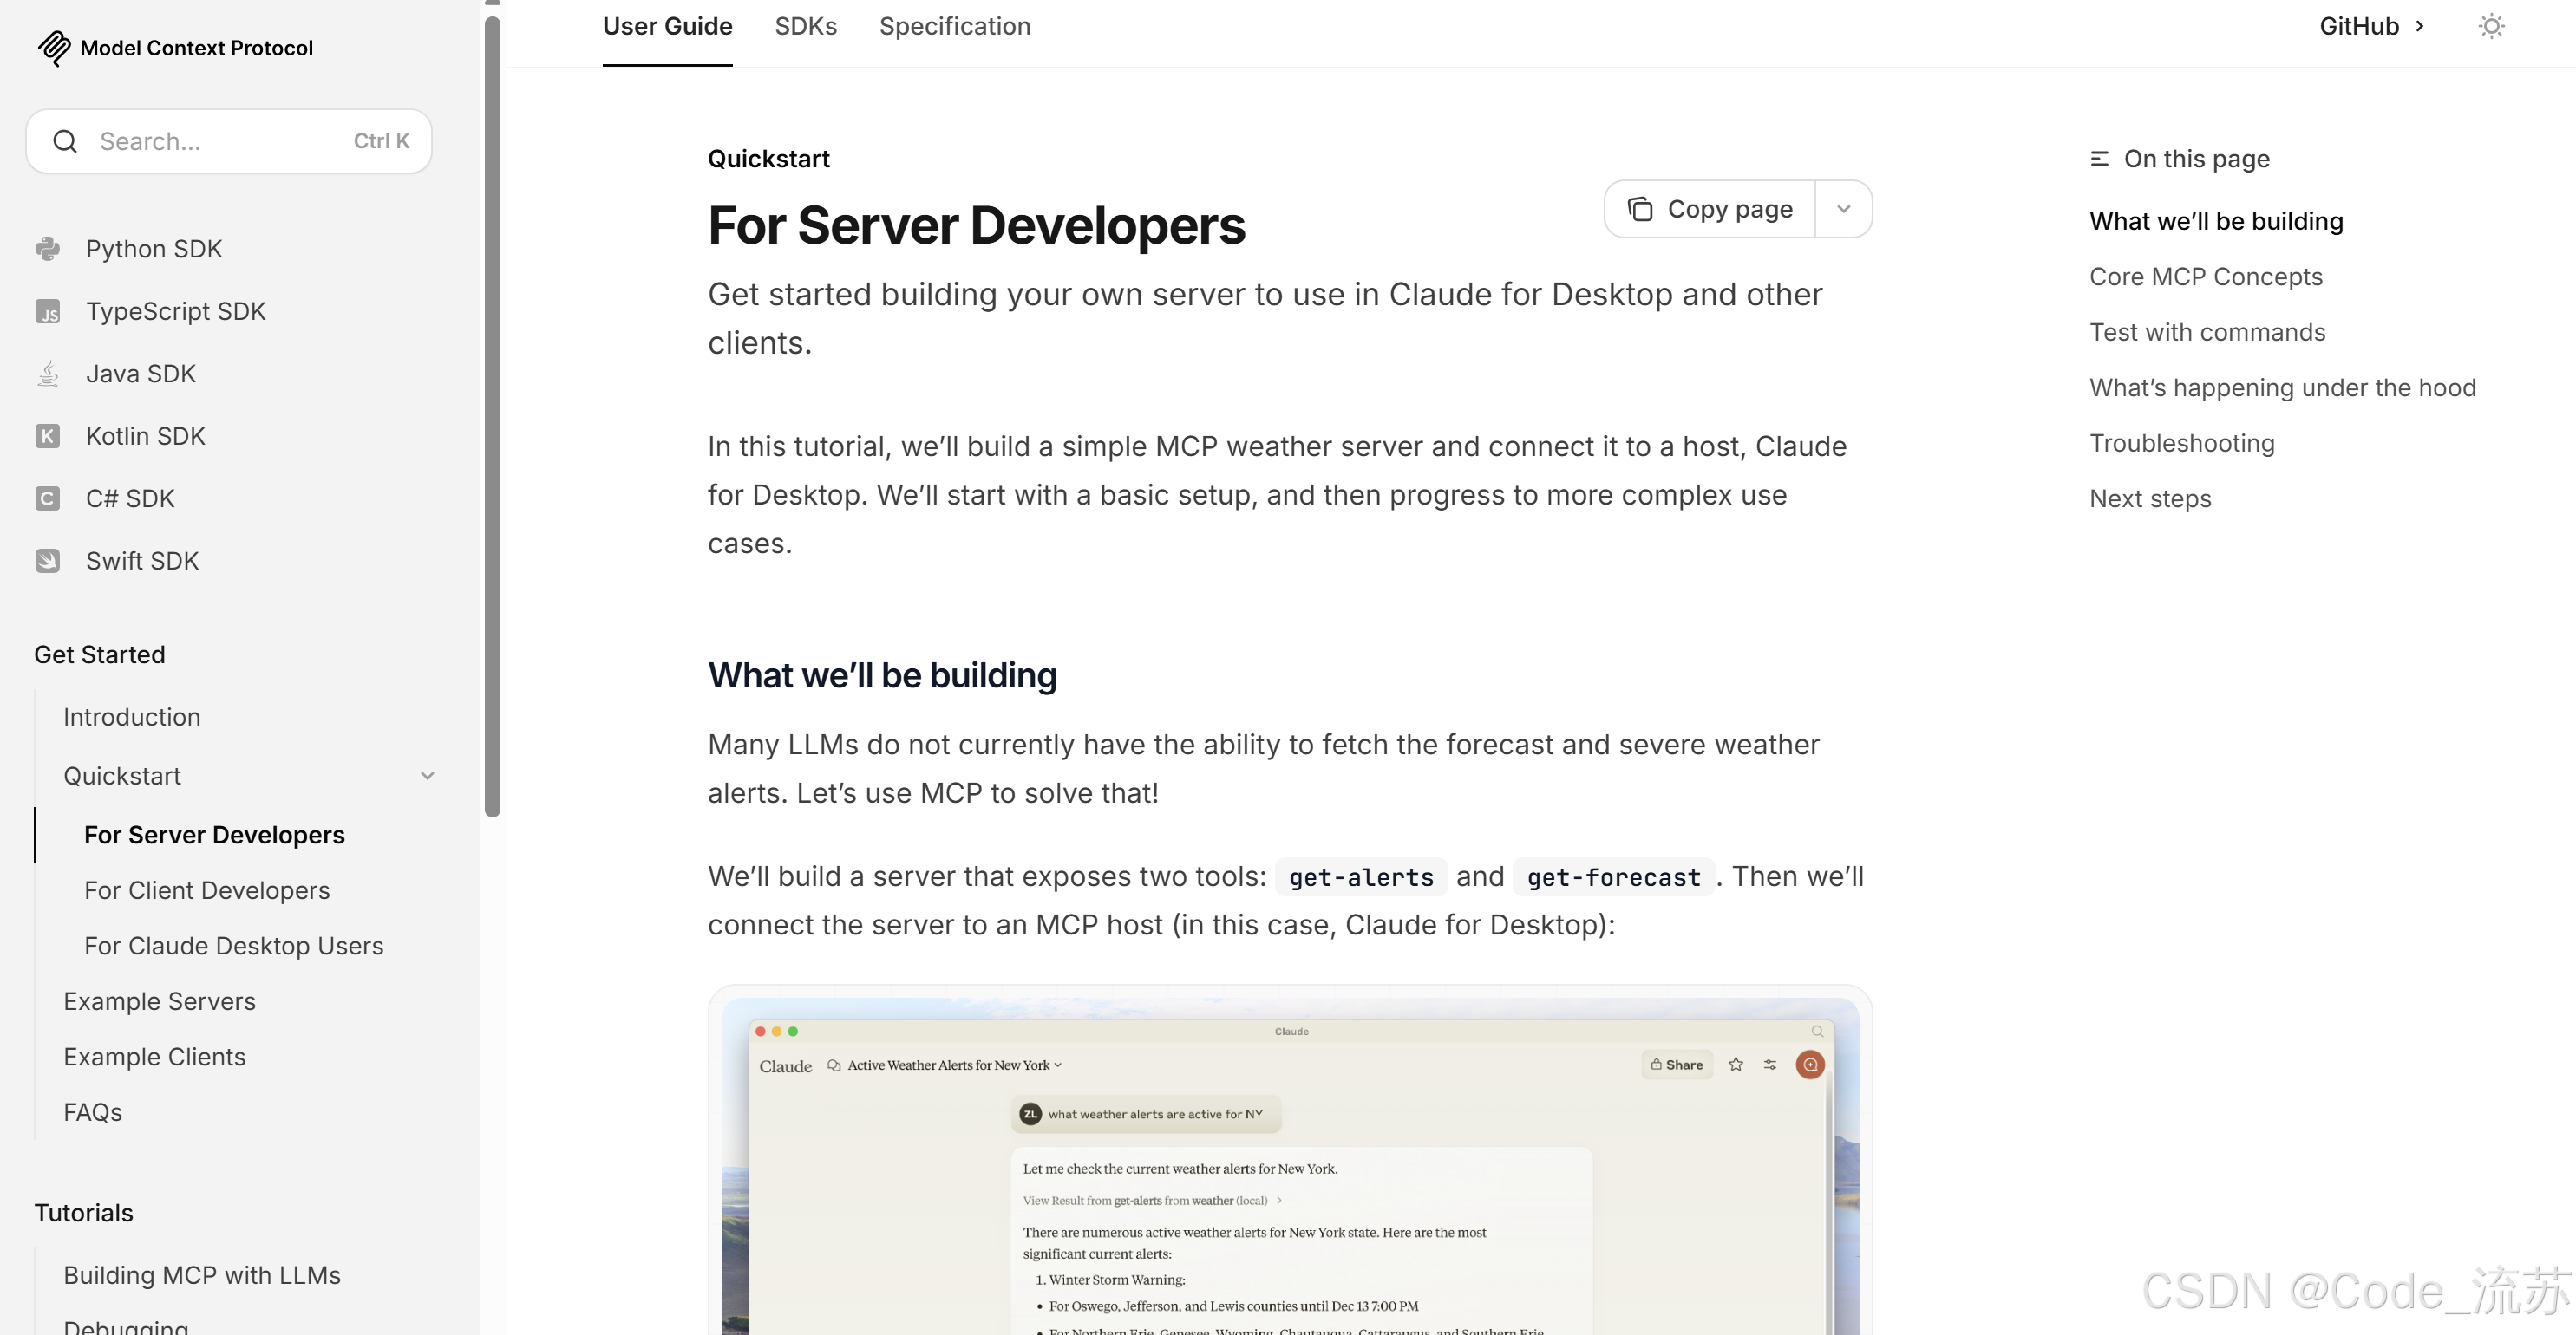The width and height of the screenshot is (2576, 1335).
Task: Click the sidebar vertical scrollbar
Action: (x=492, y=414)
